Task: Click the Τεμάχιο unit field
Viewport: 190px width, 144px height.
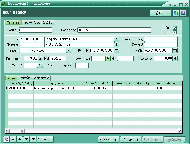Action: [58, 58]
